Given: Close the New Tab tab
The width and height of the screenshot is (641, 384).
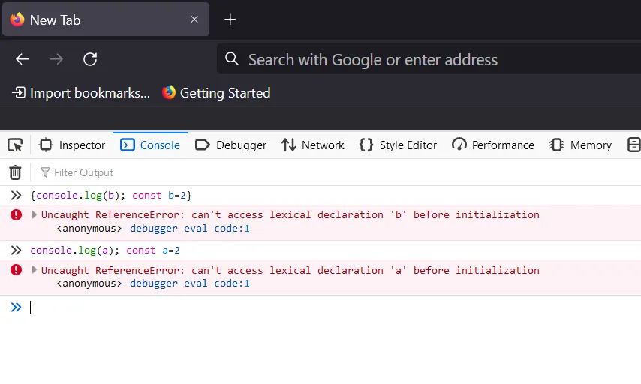Looking at the screenshot, I should (x=194, y=19).
